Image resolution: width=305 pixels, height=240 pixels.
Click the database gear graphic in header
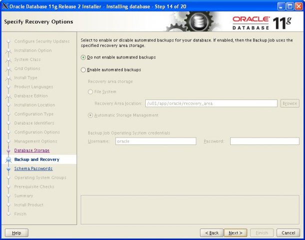[198, 21]
